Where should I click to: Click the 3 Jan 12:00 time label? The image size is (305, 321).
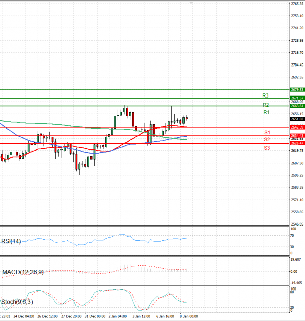click(x=141, y=316)
